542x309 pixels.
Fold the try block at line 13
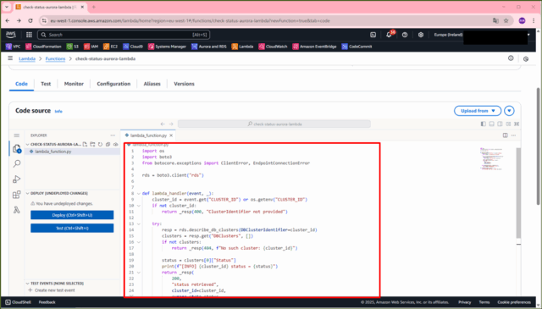point(139,224)
